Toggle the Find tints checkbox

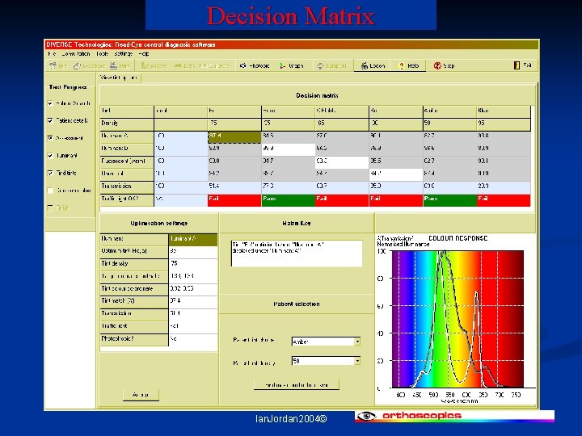pyautogui.click(x=50, y=173)
